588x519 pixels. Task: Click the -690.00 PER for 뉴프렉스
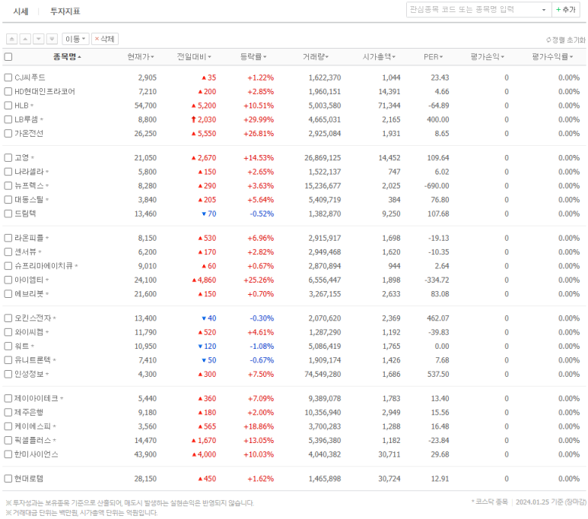click(438, 186)
